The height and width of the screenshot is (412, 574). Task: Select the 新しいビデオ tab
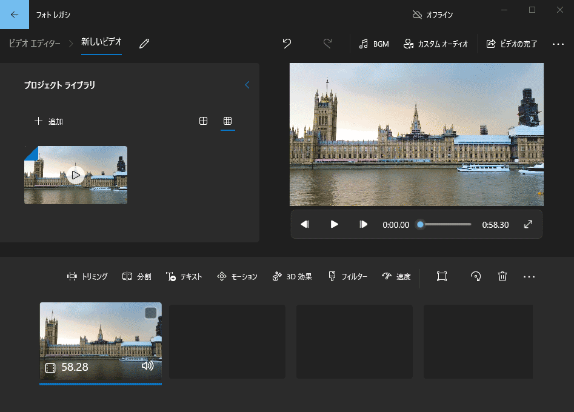(101, 43)
